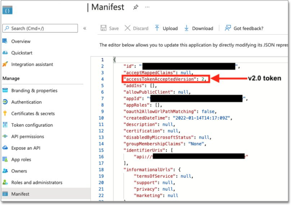
Task: Select App roles in sidebar
Action: pos(22,159)
